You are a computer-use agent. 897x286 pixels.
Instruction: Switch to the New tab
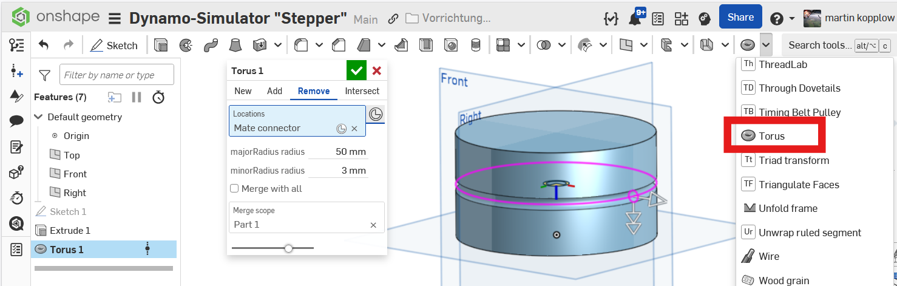(243, 90)
